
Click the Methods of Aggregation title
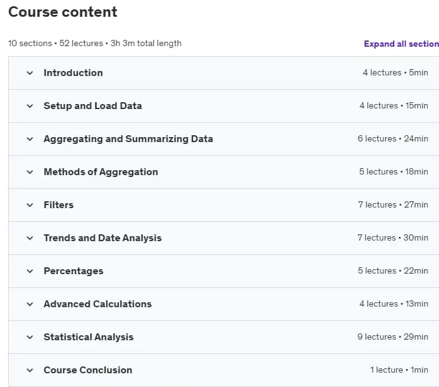point(101,172)
